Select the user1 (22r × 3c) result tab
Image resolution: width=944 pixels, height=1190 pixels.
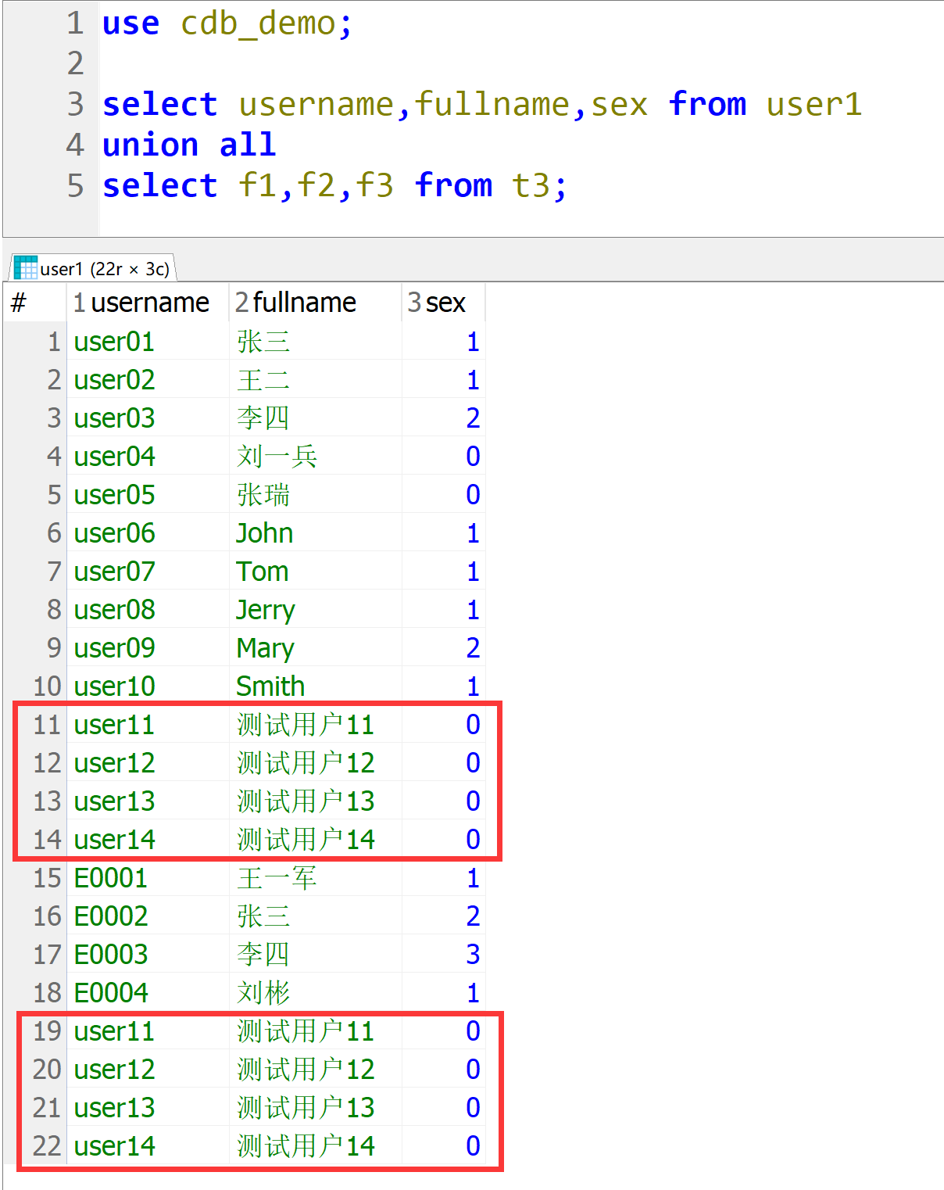click(104, 269)
